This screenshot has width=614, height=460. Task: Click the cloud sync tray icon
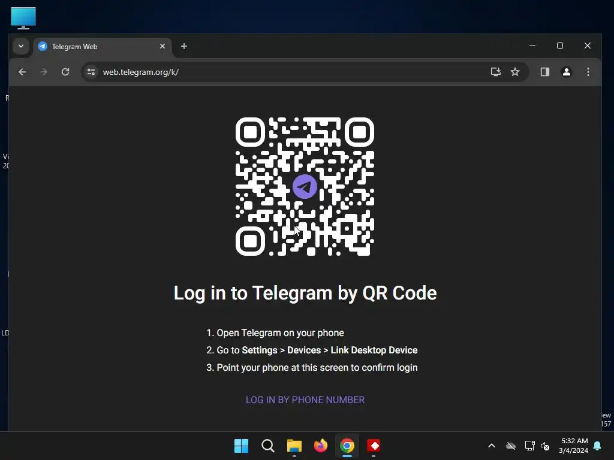(x=511, y=446)
